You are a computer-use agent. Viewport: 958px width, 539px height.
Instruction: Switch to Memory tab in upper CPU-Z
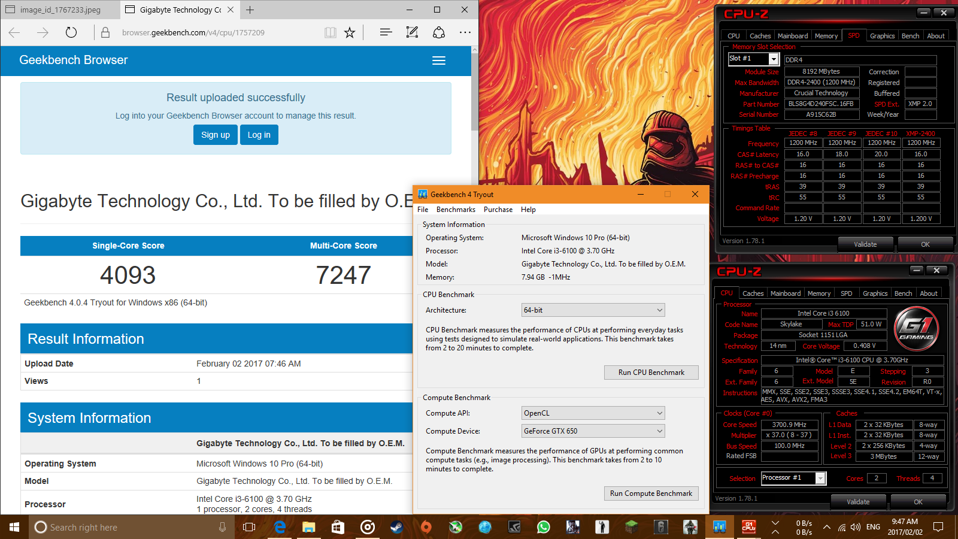click(x=826, y=36)
